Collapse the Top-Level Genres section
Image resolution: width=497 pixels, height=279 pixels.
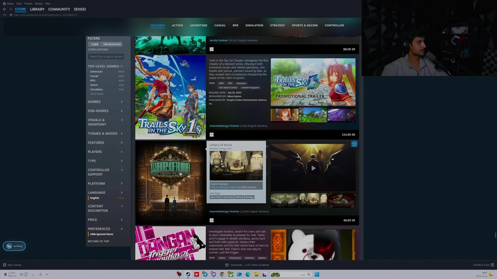pyautogui.click(x=105, y=66)
